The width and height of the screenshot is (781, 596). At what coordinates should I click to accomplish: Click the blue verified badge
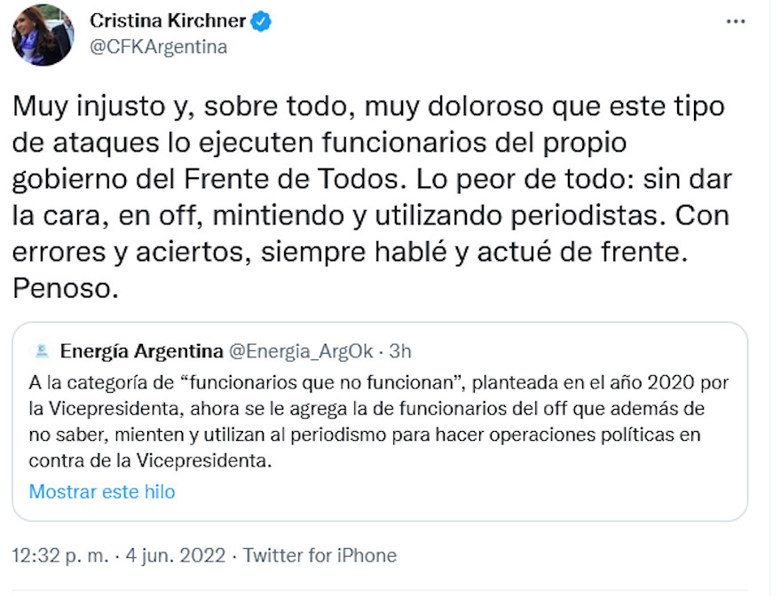coord(261,22)
